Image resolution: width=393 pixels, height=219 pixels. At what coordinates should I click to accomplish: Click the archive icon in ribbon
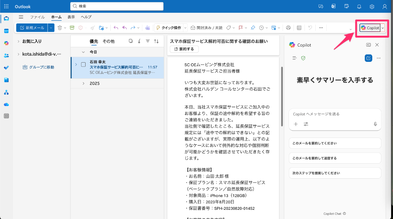click(x=72, y=28)
